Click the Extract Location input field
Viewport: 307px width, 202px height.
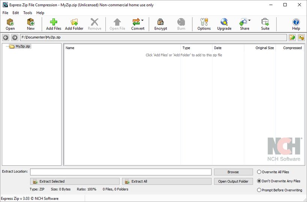pos(121,172)
